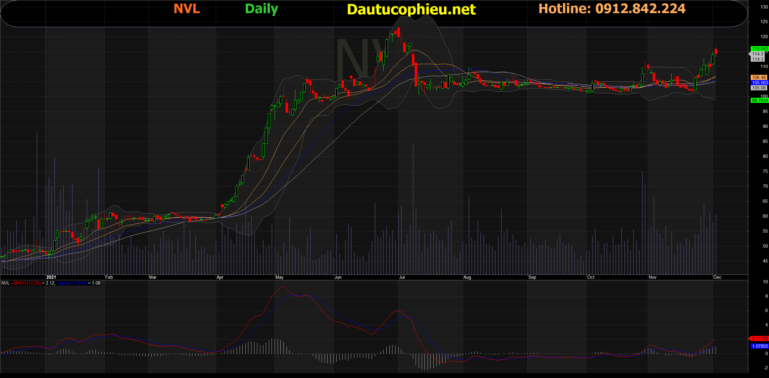The width and height of the screenshot is (769, 378).
Task: Select the Oct month marker on time axis
Action: coord(591,277)
